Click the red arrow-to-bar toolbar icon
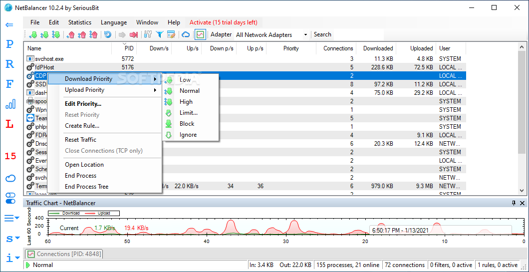This screenshot has height=272, width=529. [x=134, y=34]
